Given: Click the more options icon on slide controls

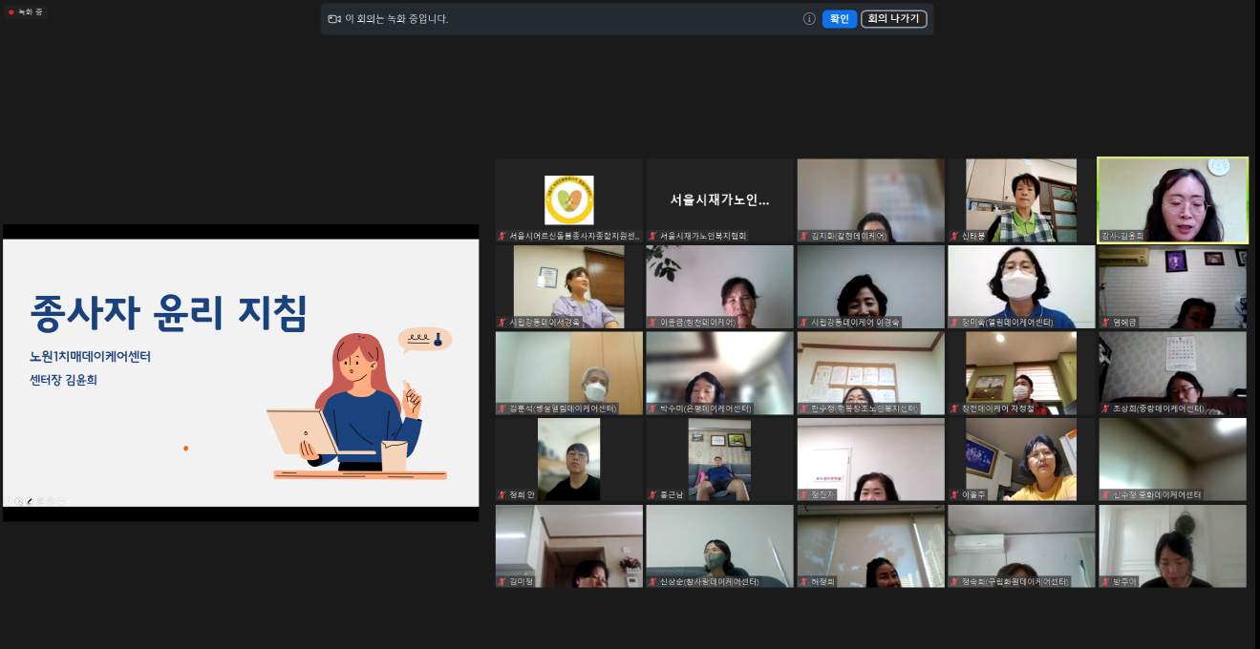Looking at the screenshot, I should click(61, 501).
